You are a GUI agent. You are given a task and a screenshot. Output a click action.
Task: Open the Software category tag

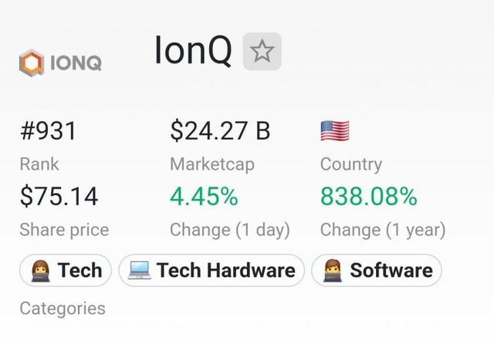pyautogui.click(x=377, y=271)
